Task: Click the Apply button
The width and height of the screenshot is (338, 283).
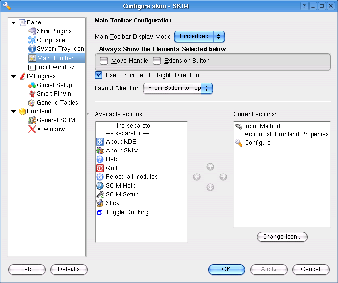Action: pyautogui.click(x=268, y=269)
